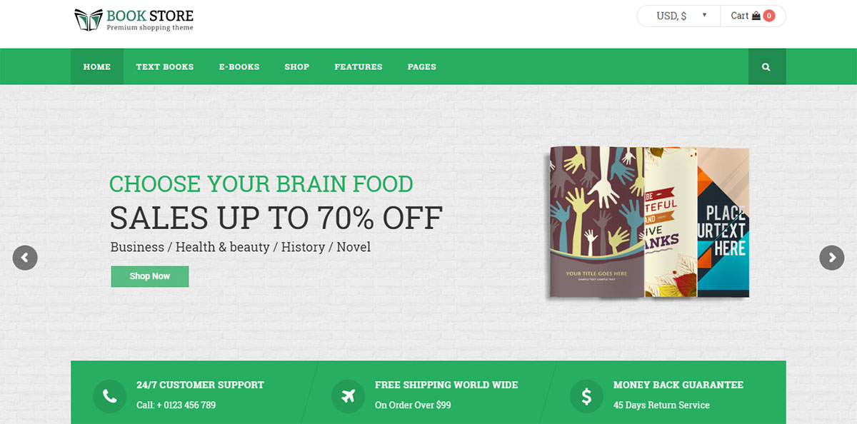Viewport: 857px width, 424px height.
Task: Click the 'Place Your Text Here' book cover
Action: tap(723, 223)
